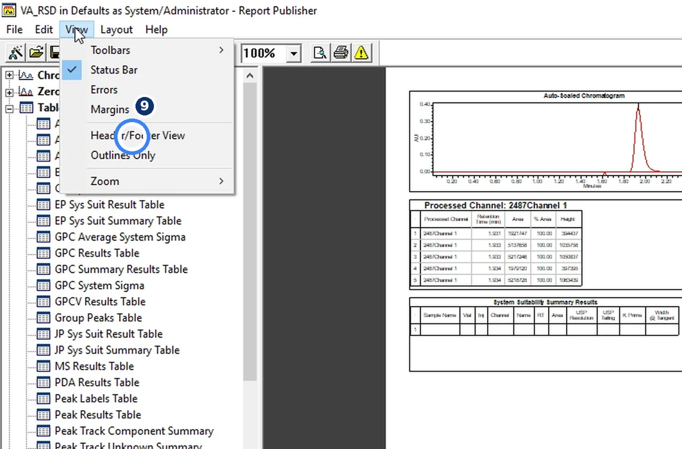Select 'GPC Average System Sigma' tree row
The width and height of the screenshot is (682, 449).
pyautogui.click(x=120, y=236)
